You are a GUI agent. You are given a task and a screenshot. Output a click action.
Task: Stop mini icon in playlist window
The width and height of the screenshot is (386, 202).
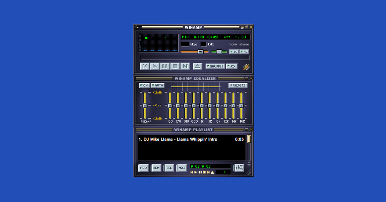(x=204, y=172)
